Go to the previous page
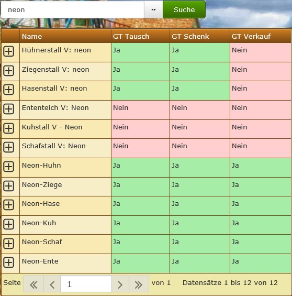The image size is (292, 296). point(52,284)
